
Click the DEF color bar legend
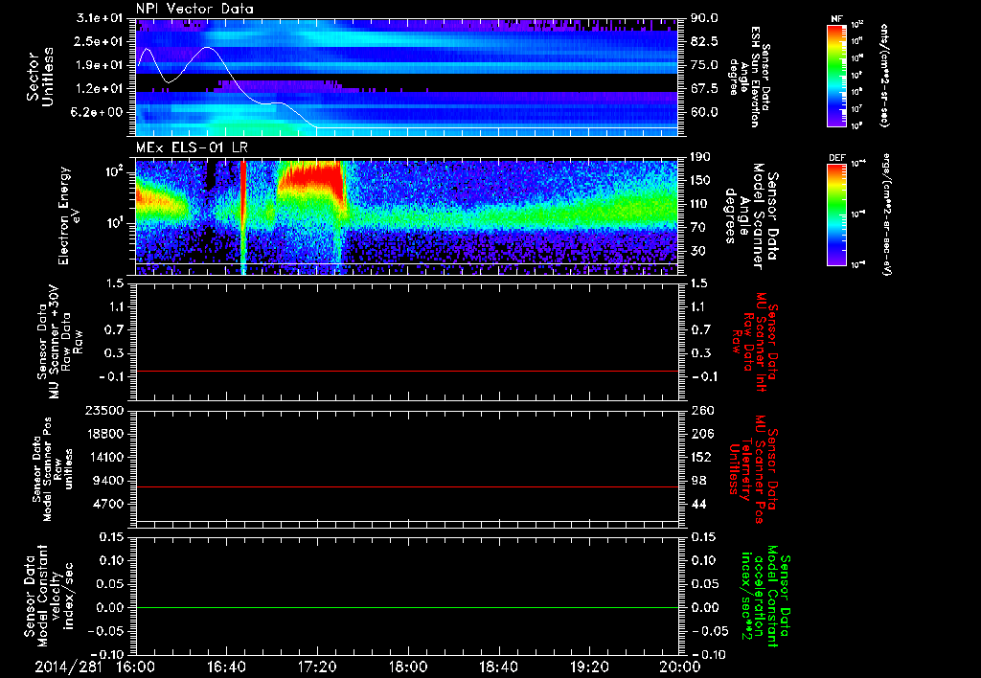(836, 214)
